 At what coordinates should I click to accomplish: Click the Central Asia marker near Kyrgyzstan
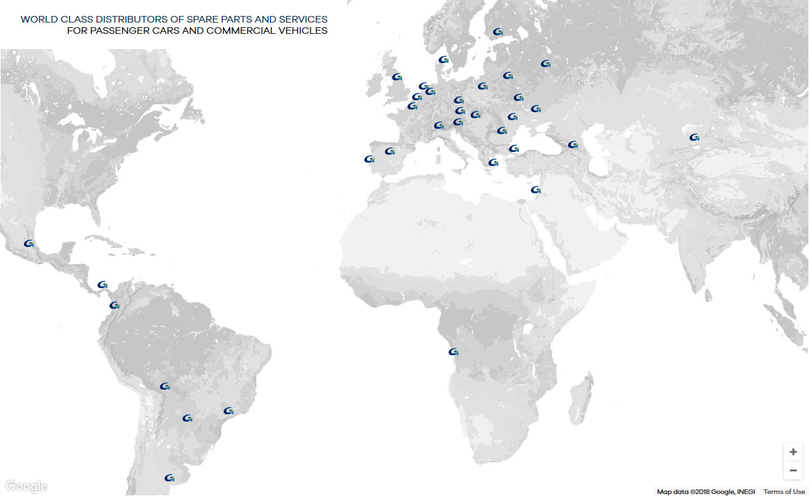[694, 137]
